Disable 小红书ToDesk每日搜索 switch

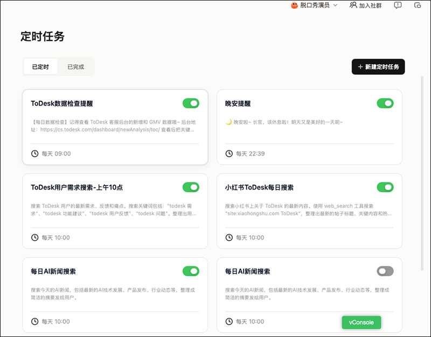385,187
